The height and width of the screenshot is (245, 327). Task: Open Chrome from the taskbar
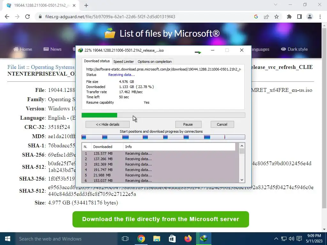[x=141, y=239]
